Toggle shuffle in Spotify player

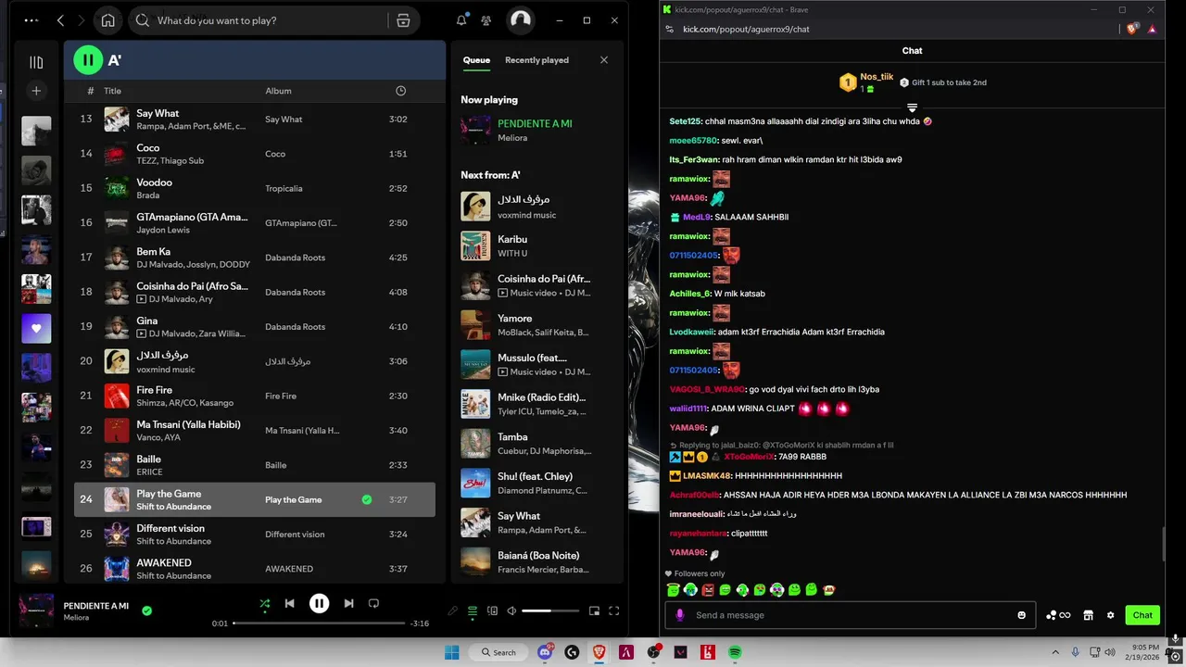[x=265, y=603]
